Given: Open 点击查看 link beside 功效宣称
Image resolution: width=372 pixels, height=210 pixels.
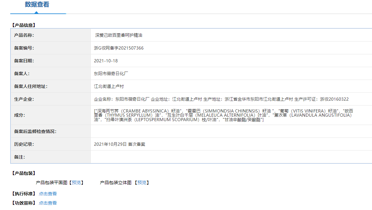Looking at the screenshot, I should click(x=48, y=203).
